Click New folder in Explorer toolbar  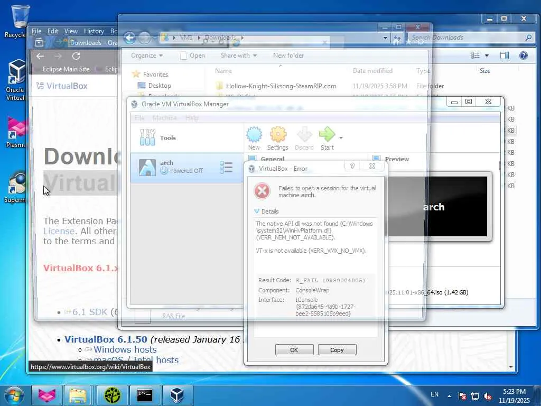click(x=288, y=56)
